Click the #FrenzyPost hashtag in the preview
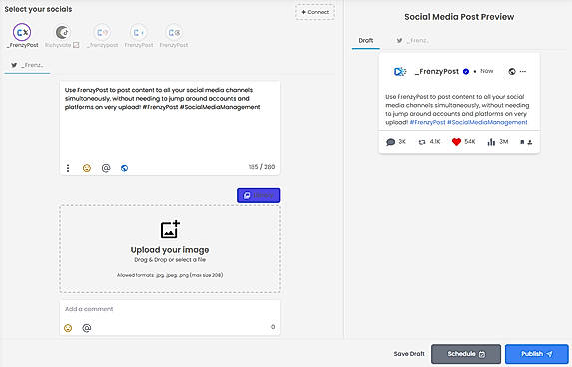This screenshot has width=572, height=367. (427, 122)
